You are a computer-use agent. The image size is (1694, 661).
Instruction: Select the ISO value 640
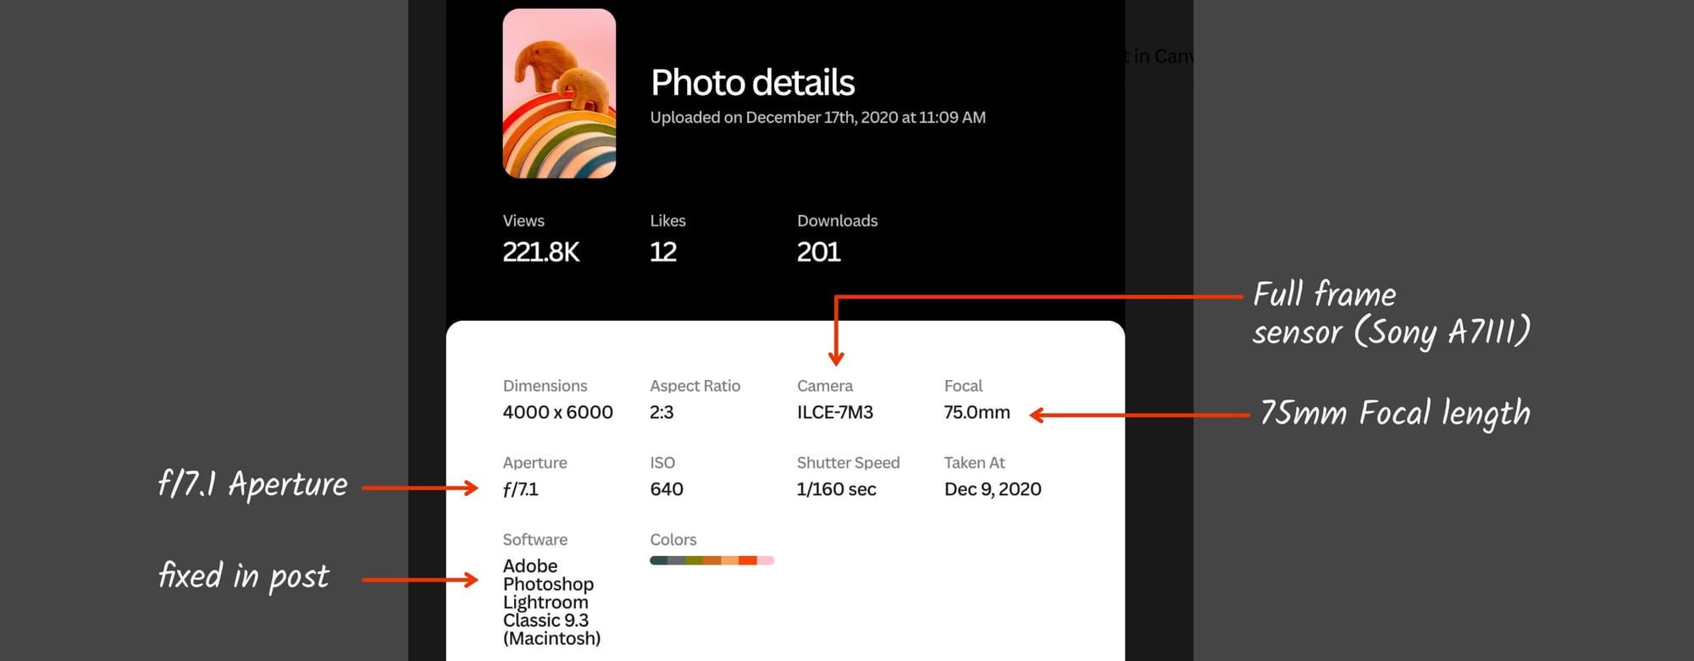coord(667,489)
